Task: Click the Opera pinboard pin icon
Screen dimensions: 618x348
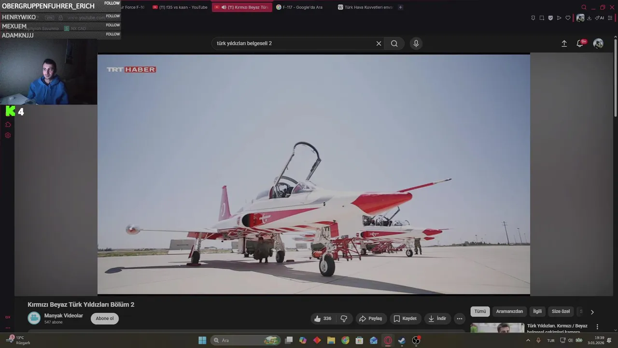Action: [x=533, y=18]
